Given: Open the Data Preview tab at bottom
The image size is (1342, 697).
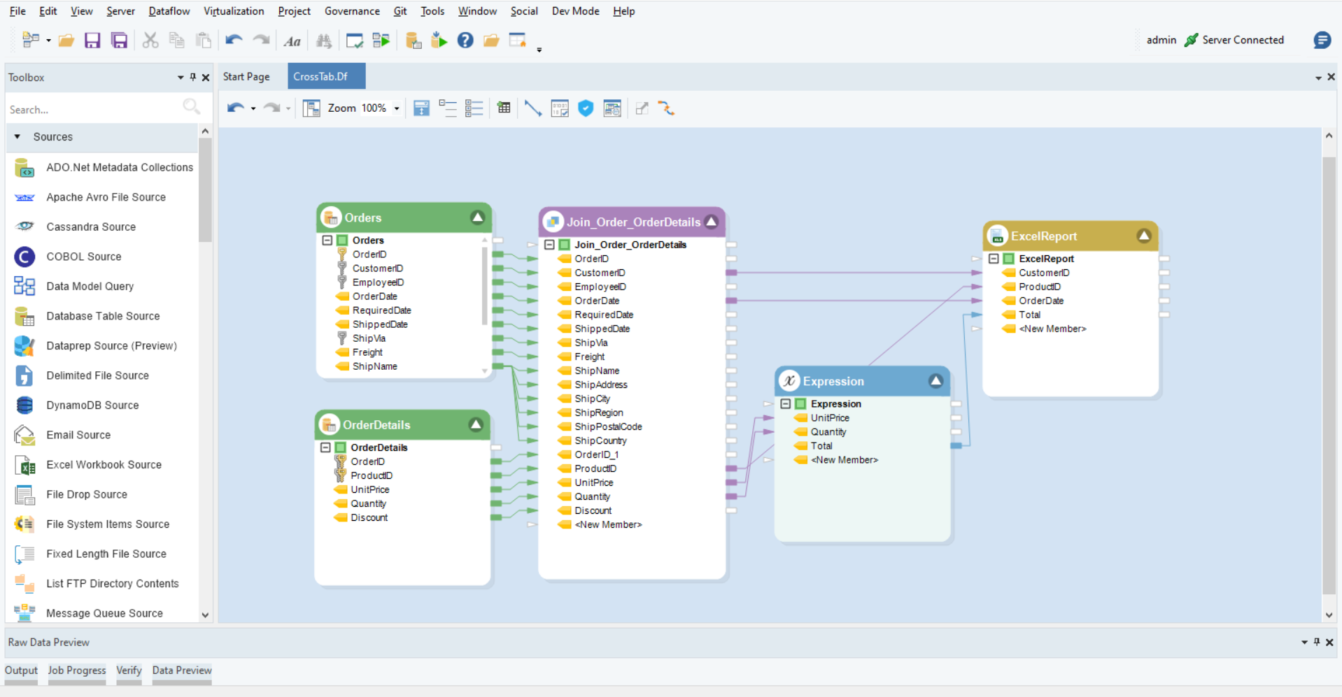Looking at the screenshot, I should pyautogui.click(x=182, y=670).
